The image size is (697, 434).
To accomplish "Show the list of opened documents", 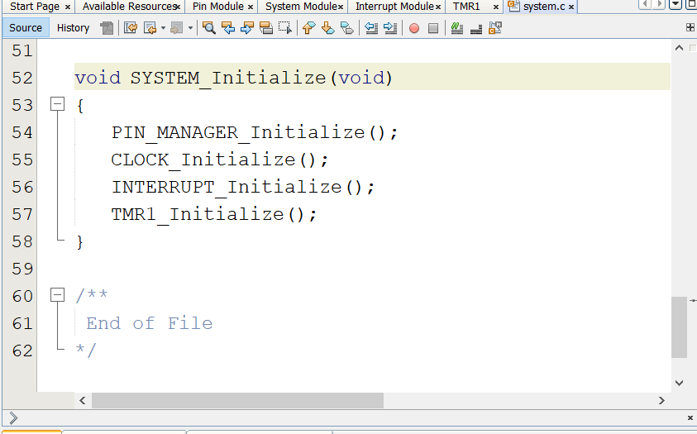I will point(676,4).
